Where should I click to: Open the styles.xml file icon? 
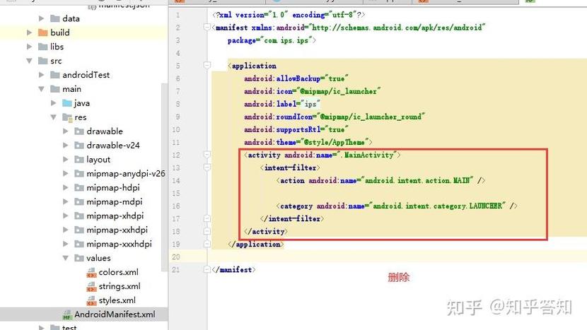91,300
